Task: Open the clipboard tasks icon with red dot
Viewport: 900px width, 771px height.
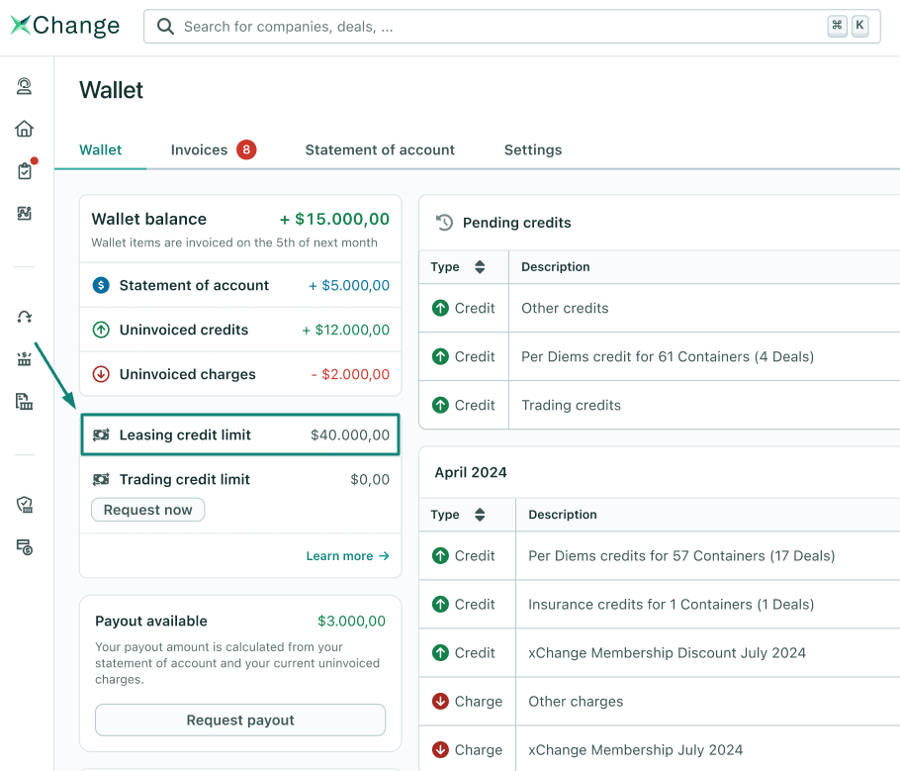Action: tap(25, 171)
